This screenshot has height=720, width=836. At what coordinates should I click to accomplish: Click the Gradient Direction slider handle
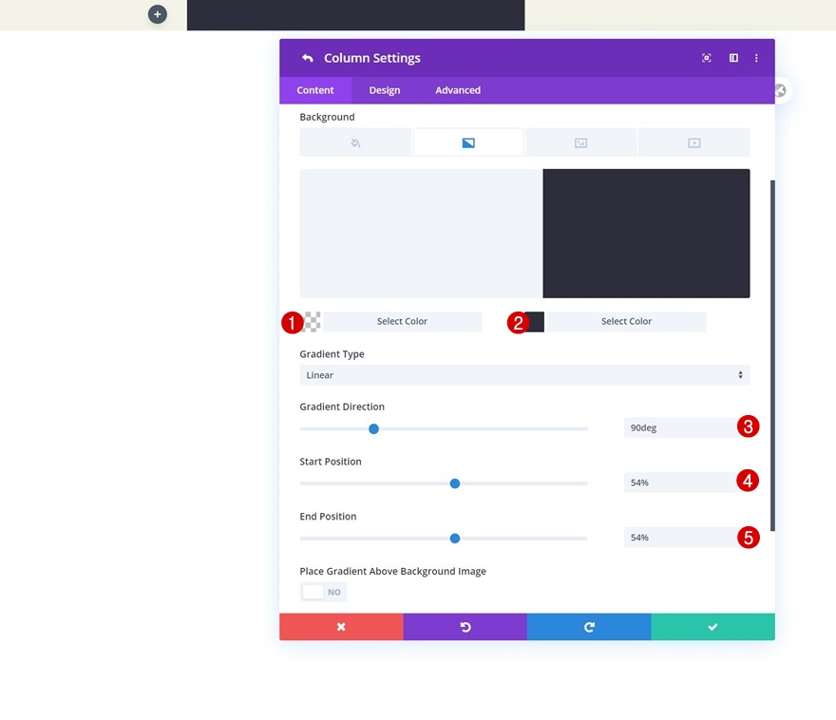(x=373, y=428)
